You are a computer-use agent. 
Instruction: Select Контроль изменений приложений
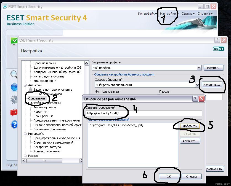57,72
